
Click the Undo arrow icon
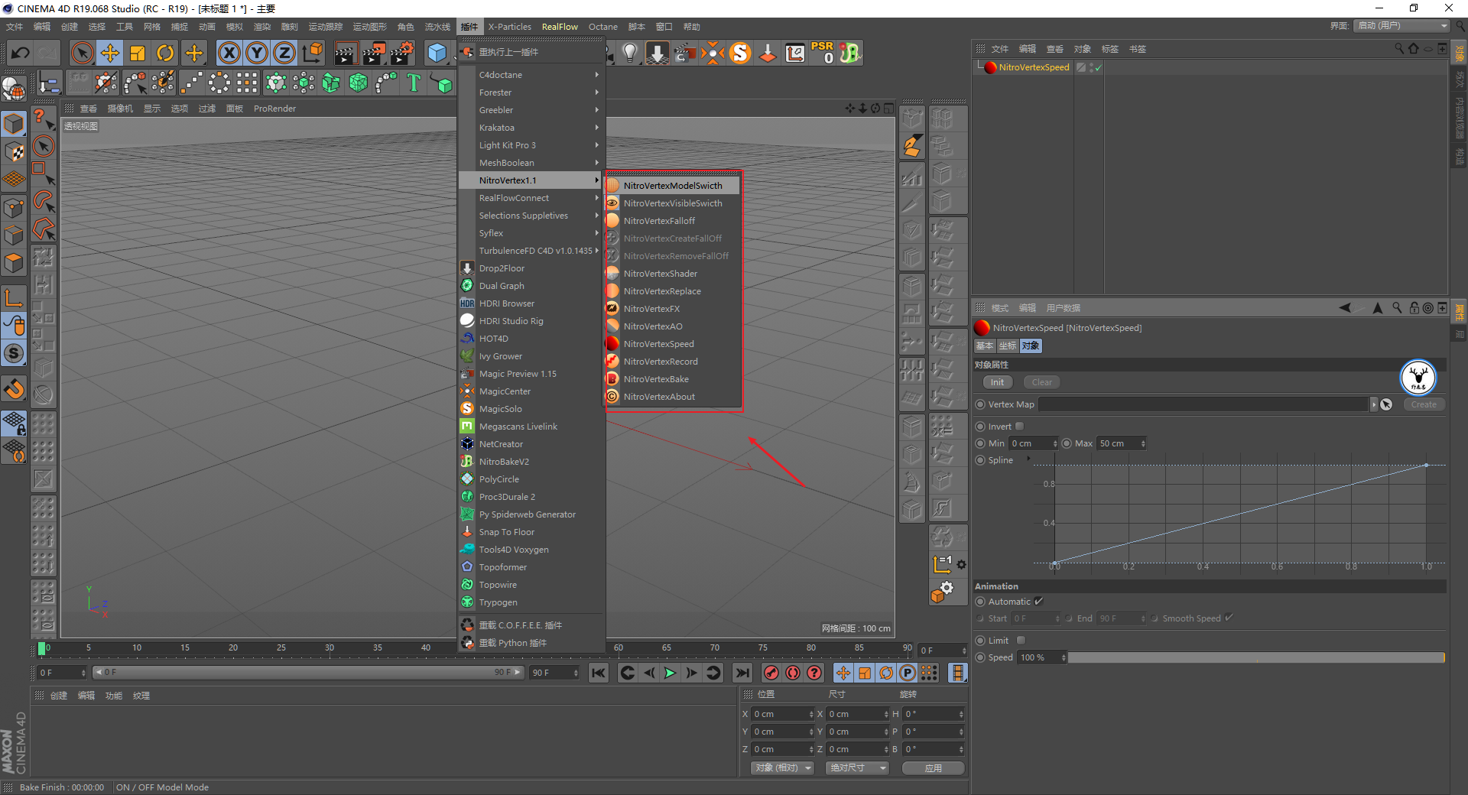coord(21,53)
